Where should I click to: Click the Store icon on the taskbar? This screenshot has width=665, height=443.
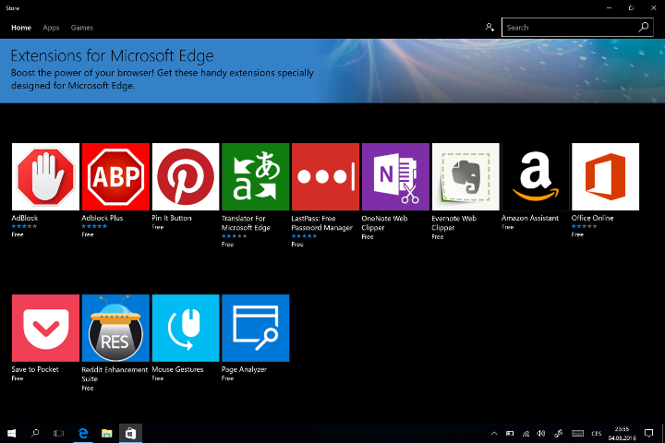(x=130, y=433)
